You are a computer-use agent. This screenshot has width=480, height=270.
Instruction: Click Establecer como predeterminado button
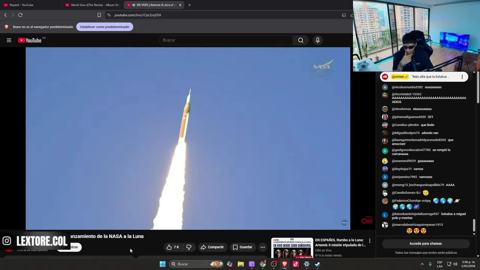click(x=105, y=27)
